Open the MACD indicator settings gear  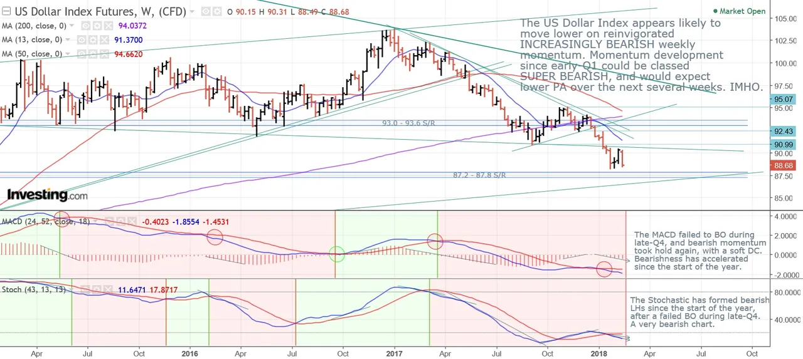pyautogui.click(x=120, y=222)
